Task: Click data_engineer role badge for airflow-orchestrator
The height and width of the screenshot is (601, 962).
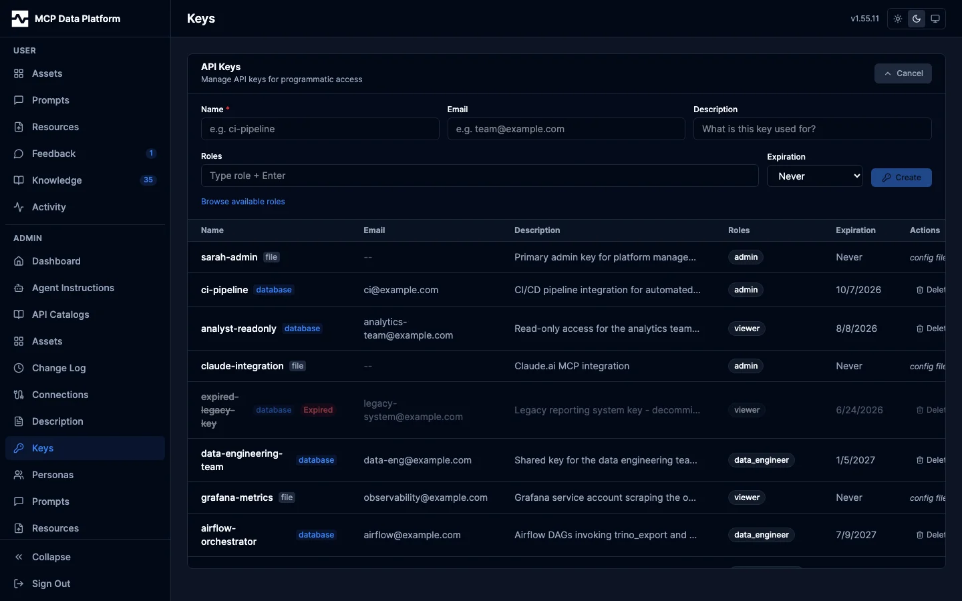Action: point(762,535)
